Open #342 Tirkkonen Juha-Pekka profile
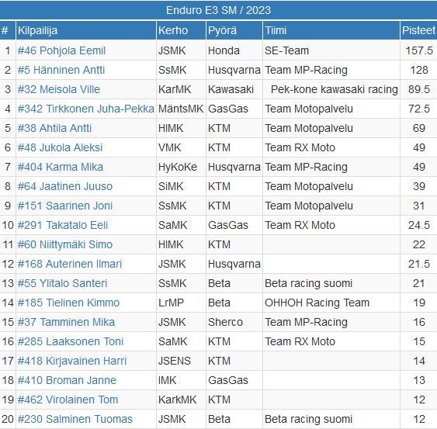The height and width of the screenshot is (429, 437). 86,109
